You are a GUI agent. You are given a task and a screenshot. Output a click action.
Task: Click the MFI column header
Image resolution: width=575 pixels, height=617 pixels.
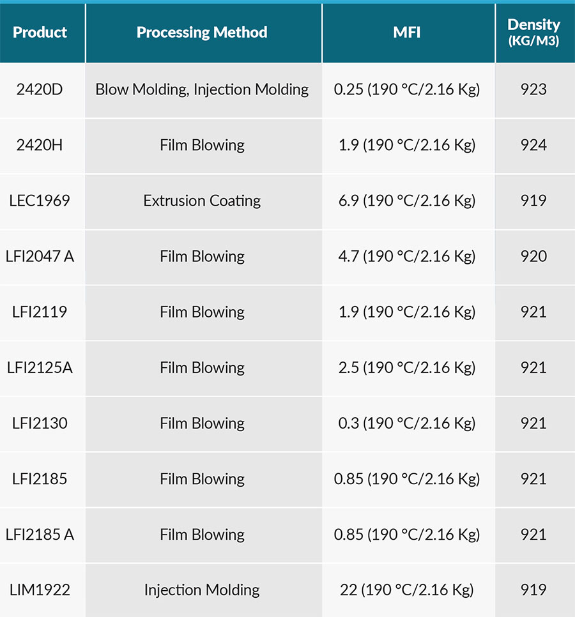coord(407,33)
